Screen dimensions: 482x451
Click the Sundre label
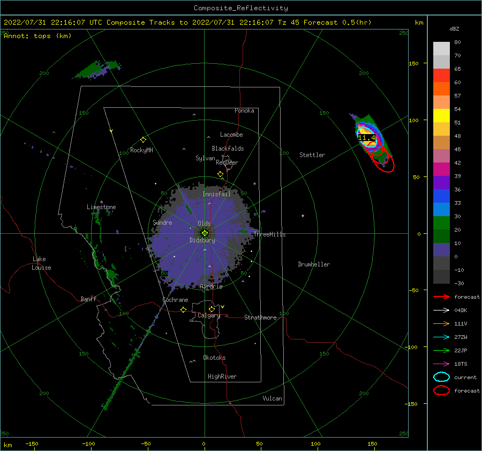point(163,222)
